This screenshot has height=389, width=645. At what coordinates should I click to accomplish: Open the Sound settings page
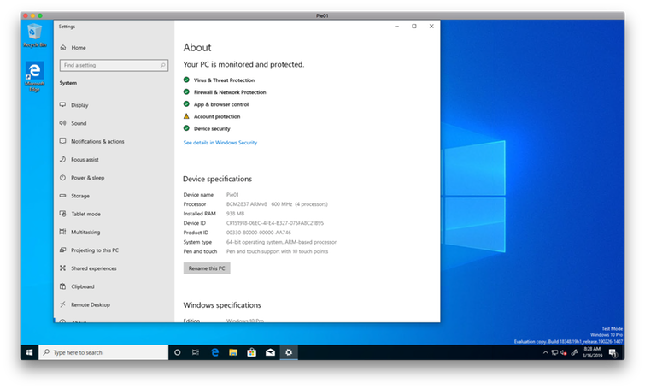point(79,123)
